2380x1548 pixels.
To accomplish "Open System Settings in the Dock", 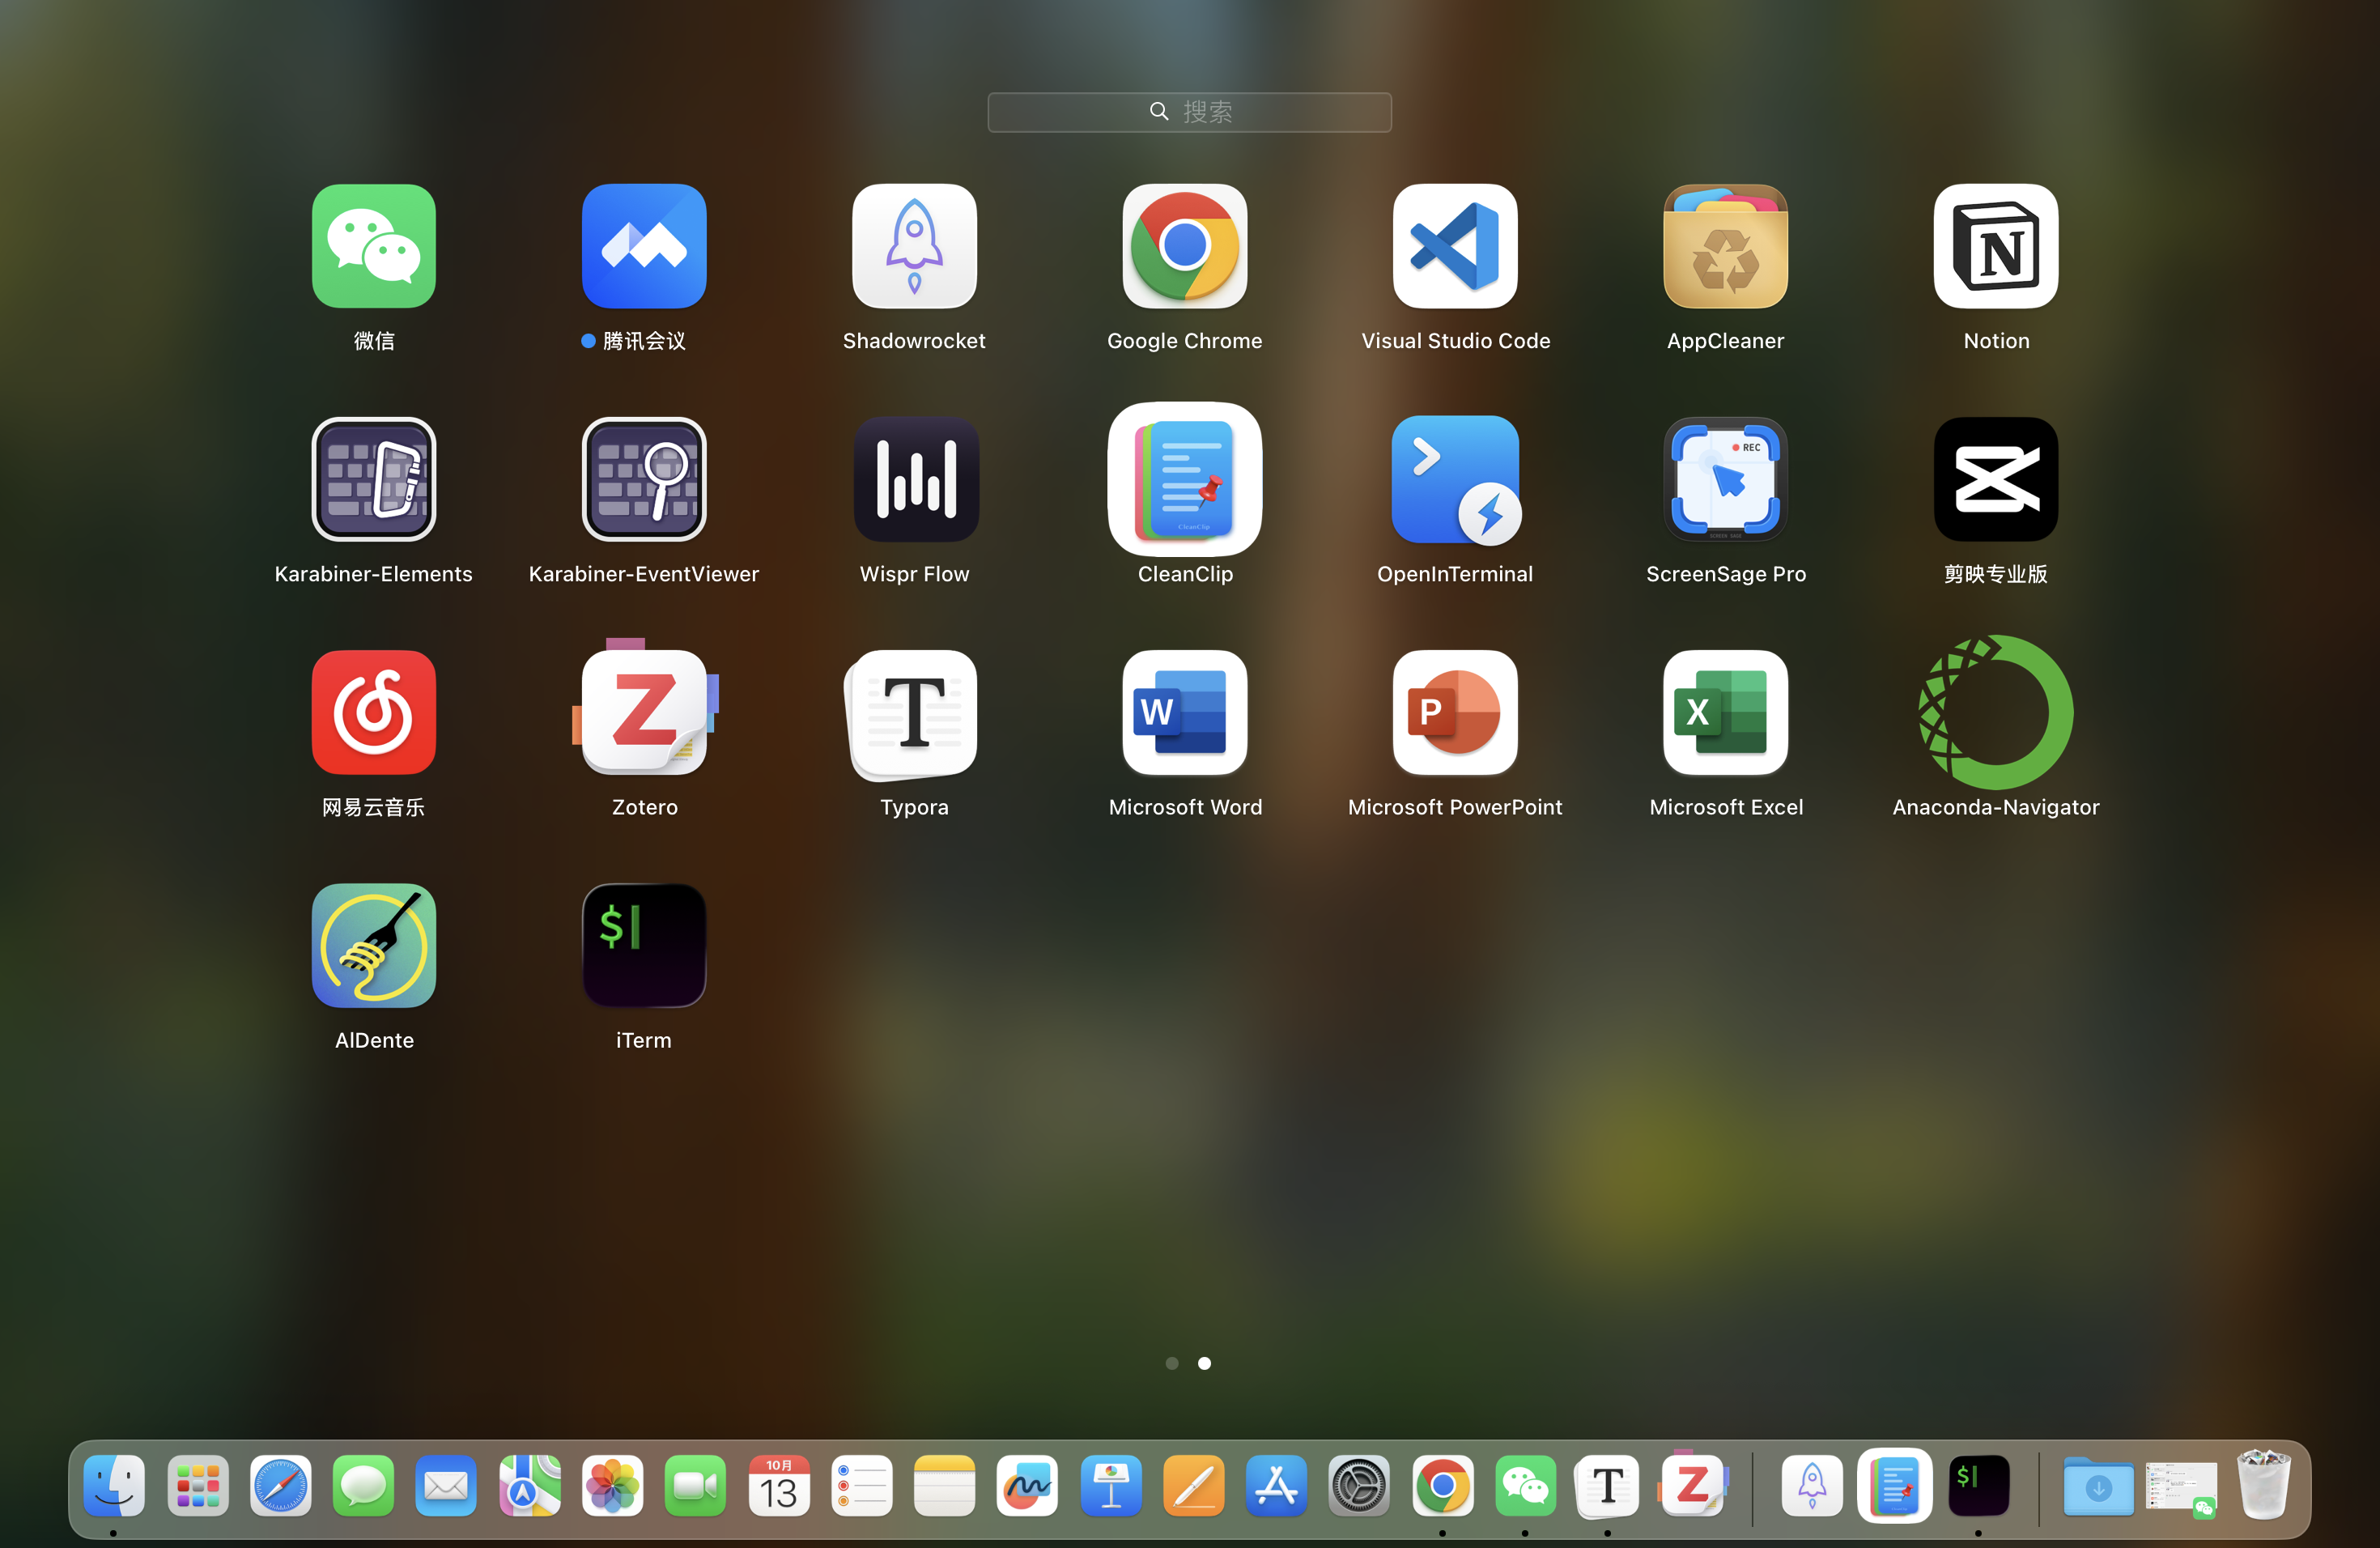I will coord(1359,1487).
